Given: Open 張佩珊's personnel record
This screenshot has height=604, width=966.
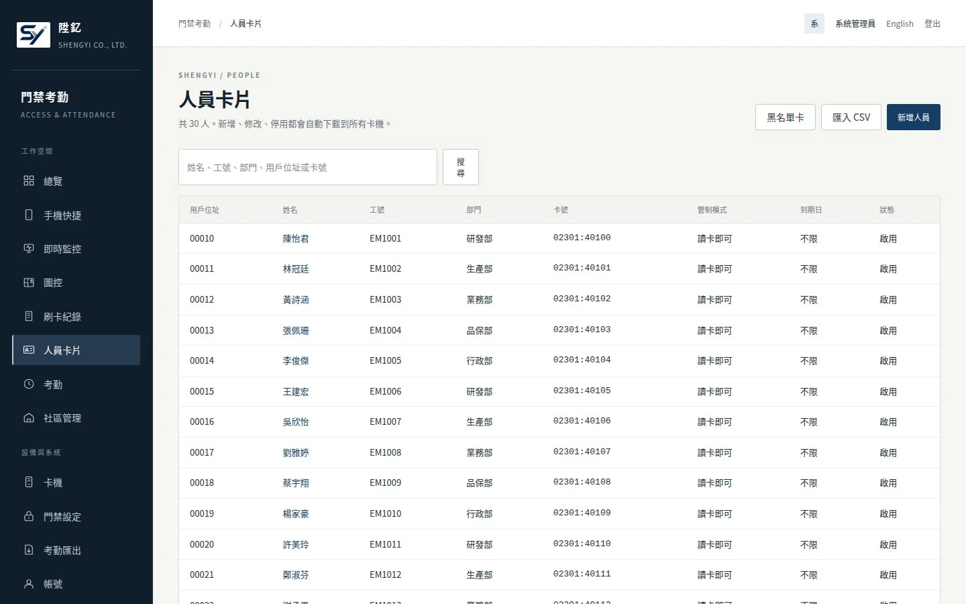Looking at the screenshot, I should (296, 330).
